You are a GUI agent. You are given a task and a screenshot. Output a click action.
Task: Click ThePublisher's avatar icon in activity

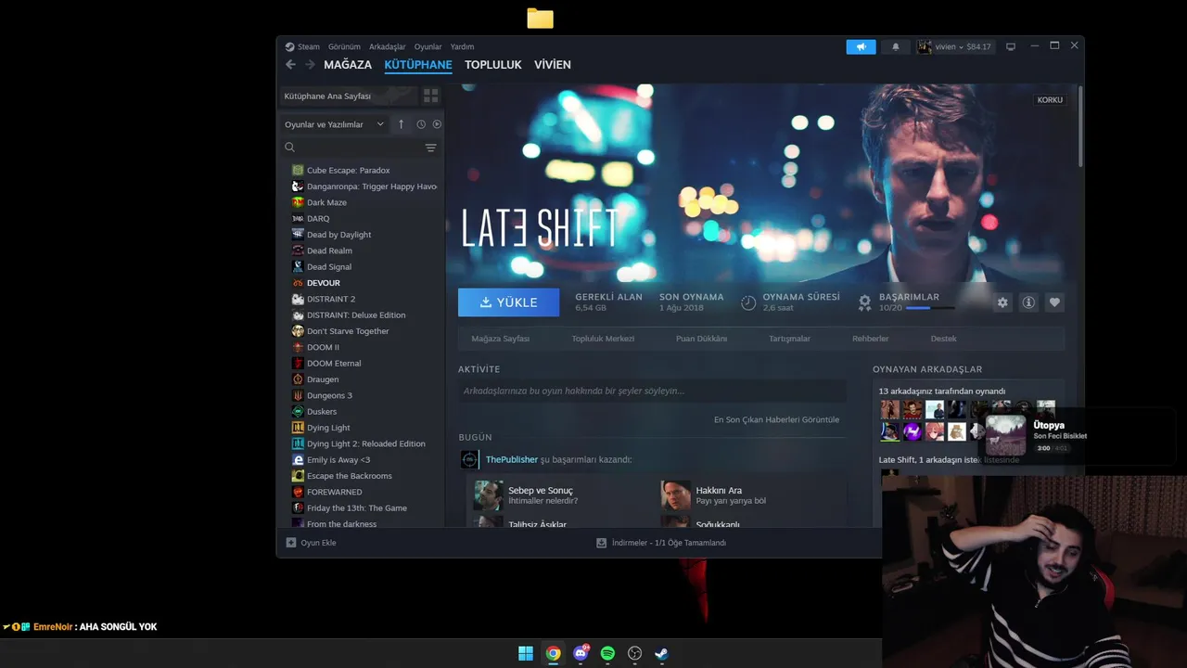click(470, 459)
